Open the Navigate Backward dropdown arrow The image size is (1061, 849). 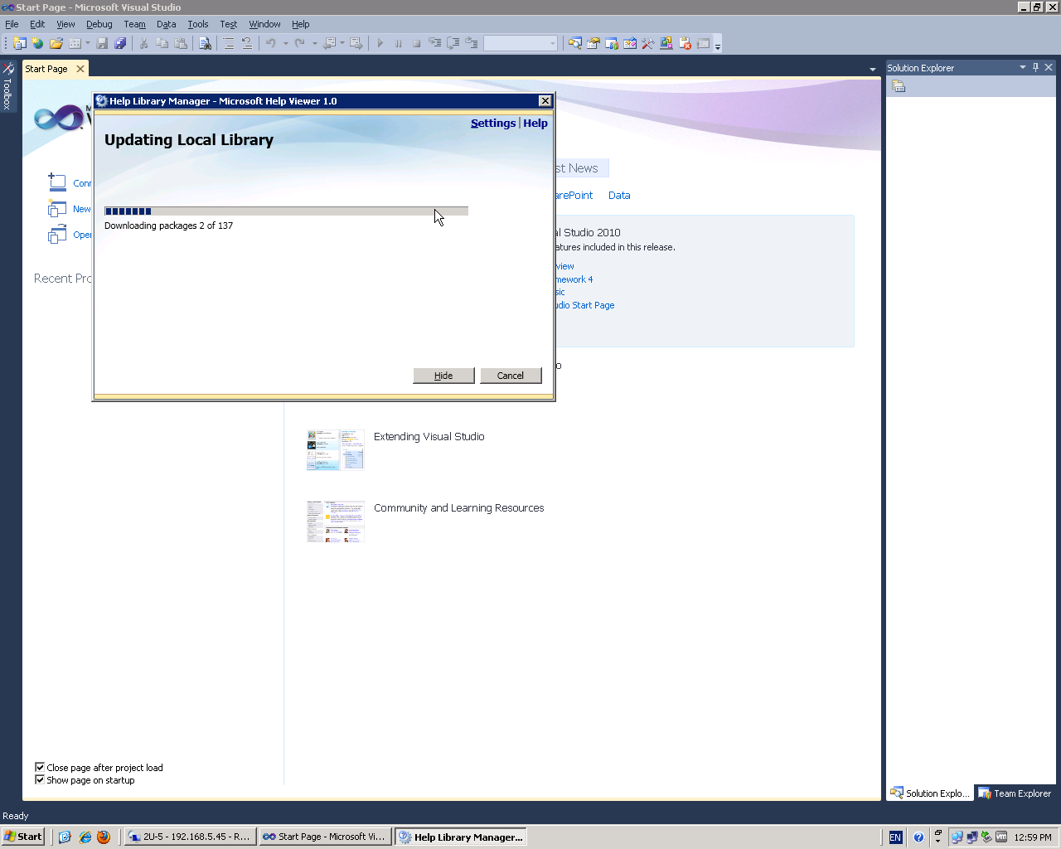[x=342, y=43]
